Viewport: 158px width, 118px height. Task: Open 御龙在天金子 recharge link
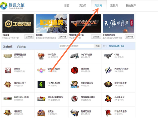coord(20,83)
